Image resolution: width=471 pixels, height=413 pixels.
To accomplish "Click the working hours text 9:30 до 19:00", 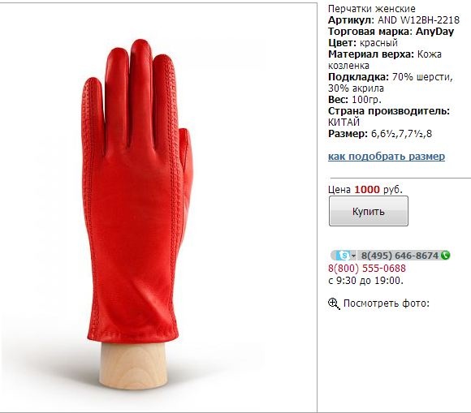I will (369, 281).
